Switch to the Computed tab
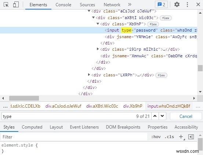This screenshot has width=203, height=155. coord(32,127)
